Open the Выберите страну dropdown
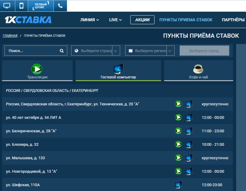Screen dimensions: 246x191 pos(96,51)
